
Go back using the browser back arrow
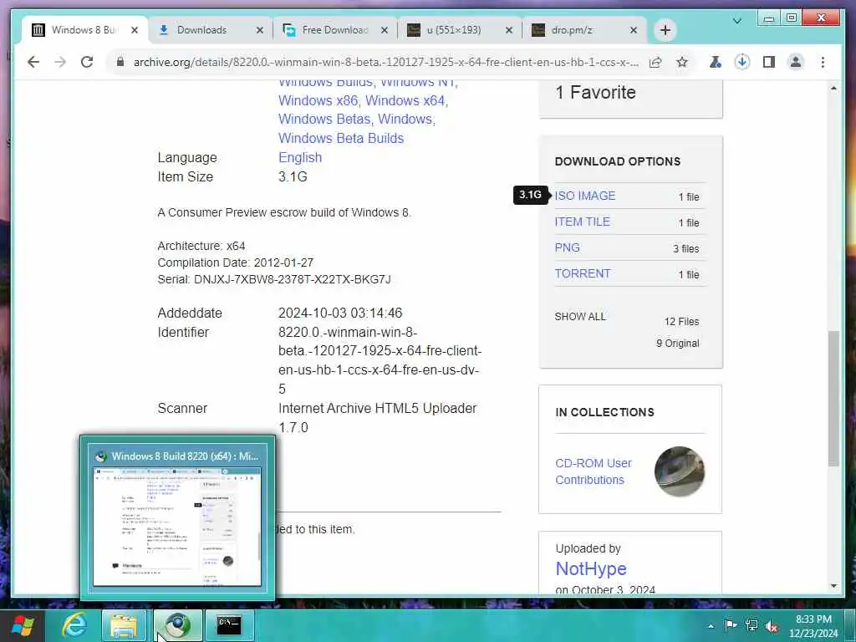coord(33,62)
